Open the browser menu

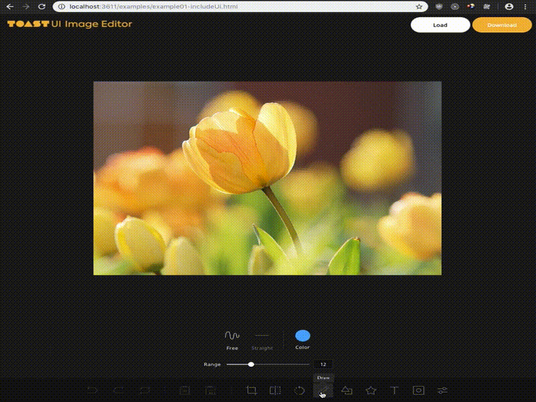tap(527, 6)
